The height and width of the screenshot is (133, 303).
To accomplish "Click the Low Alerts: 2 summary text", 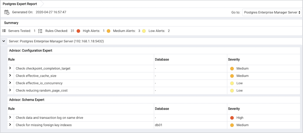I will click(x=159, y=31).
